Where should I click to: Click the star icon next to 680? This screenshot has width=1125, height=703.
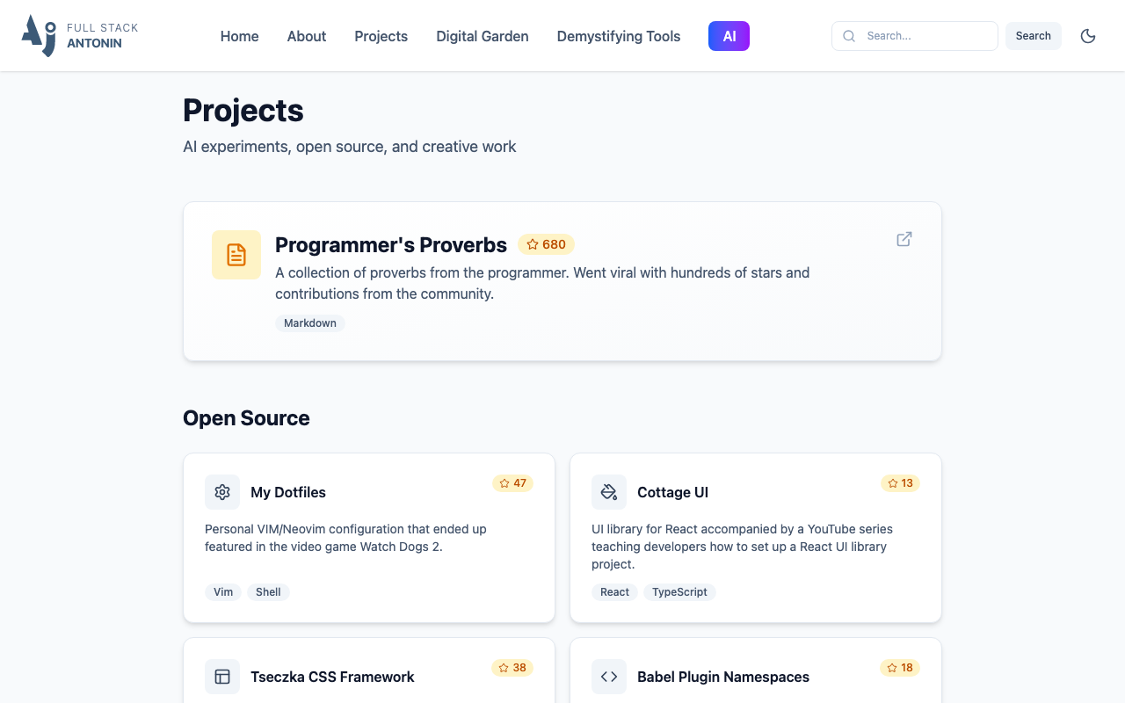[x=532, y=244]
